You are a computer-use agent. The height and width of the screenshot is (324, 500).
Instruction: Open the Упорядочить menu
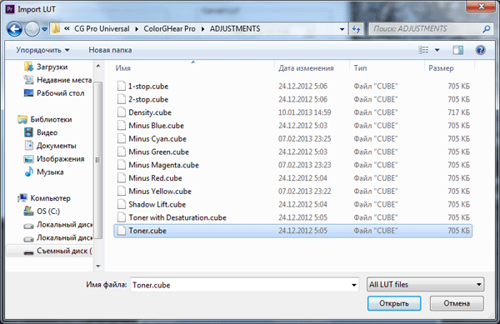pos(42,50)
